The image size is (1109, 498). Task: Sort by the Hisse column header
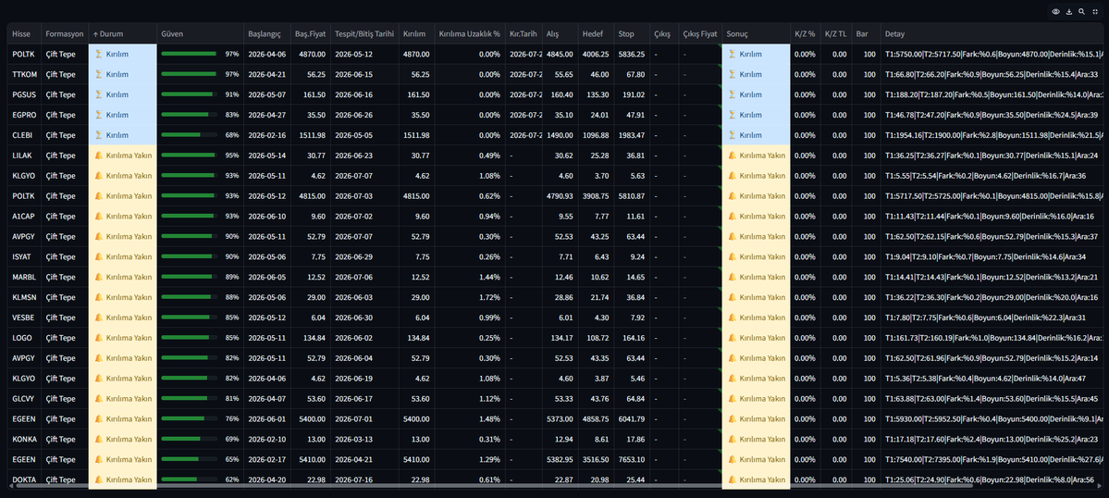click(24, 34)
